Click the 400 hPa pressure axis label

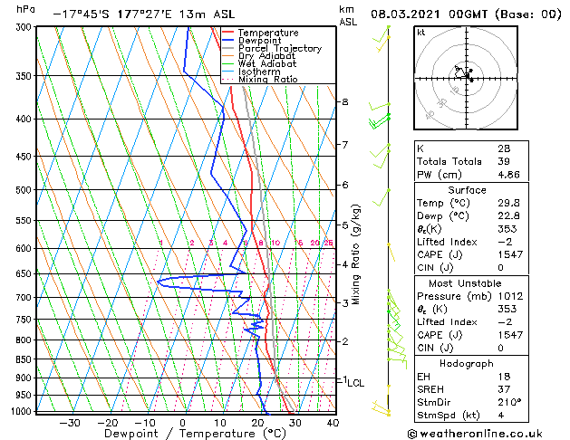[25, 120]
